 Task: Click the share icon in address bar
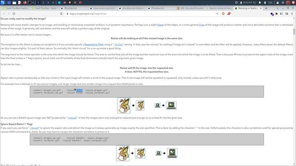pyautogui.click(x=217, y=13)
